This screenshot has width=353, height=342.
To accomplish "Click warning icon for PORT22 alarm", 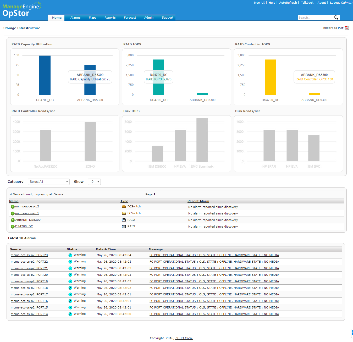I will point(70,262).
